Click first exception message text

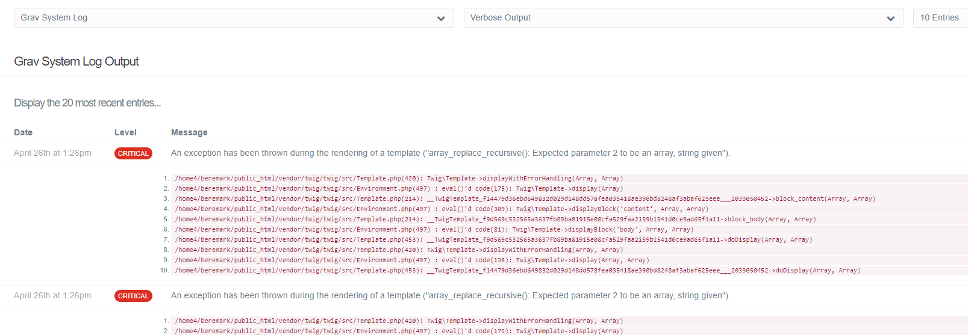click(451, 153)
